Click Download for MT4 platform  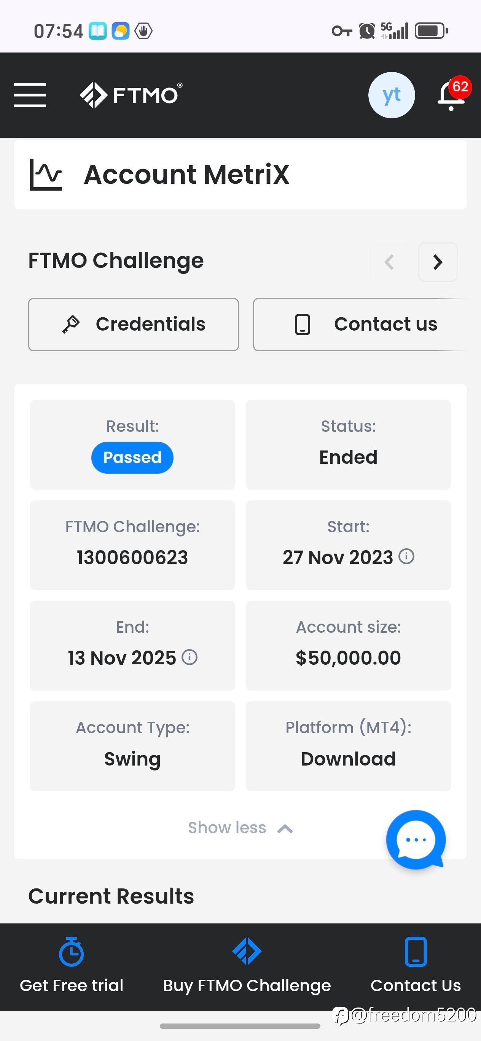click(348, 759)
